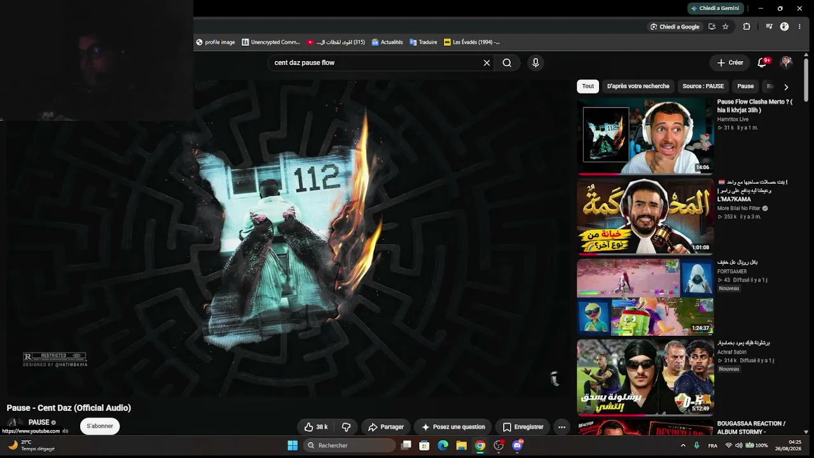This screenshot has height=458, width=814.
Task: Open FORTGAMER stream thumbnail
Action: coord(645,296)
